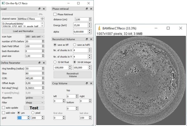Image resolution: width=187 pixels, height=126 pixels.
Task: Adjust number of FFs before stepper
Action: (x=43, y=41)
